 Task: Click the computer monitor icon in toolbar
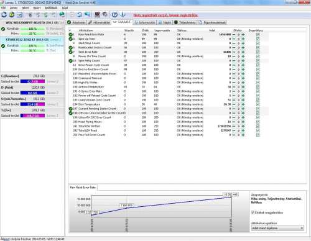point(97,15)
